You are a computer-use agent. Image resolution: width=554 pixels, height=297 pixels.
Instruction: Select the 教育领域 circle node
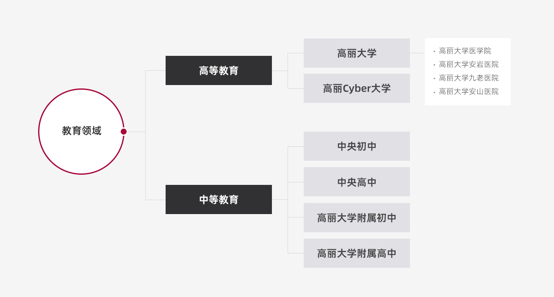click(x=81, y=131)
